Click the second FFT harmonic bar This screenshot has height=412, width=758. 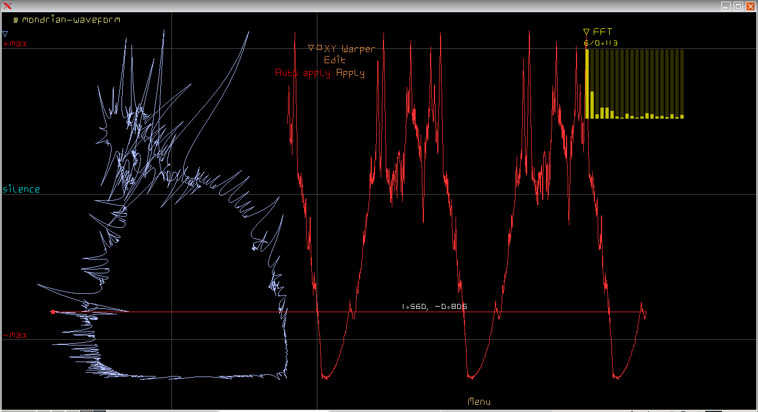click(592, 104)
